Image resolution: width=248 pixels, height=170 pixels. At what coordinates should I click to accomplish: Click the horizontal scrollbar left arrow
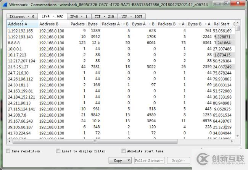[10, 141]
